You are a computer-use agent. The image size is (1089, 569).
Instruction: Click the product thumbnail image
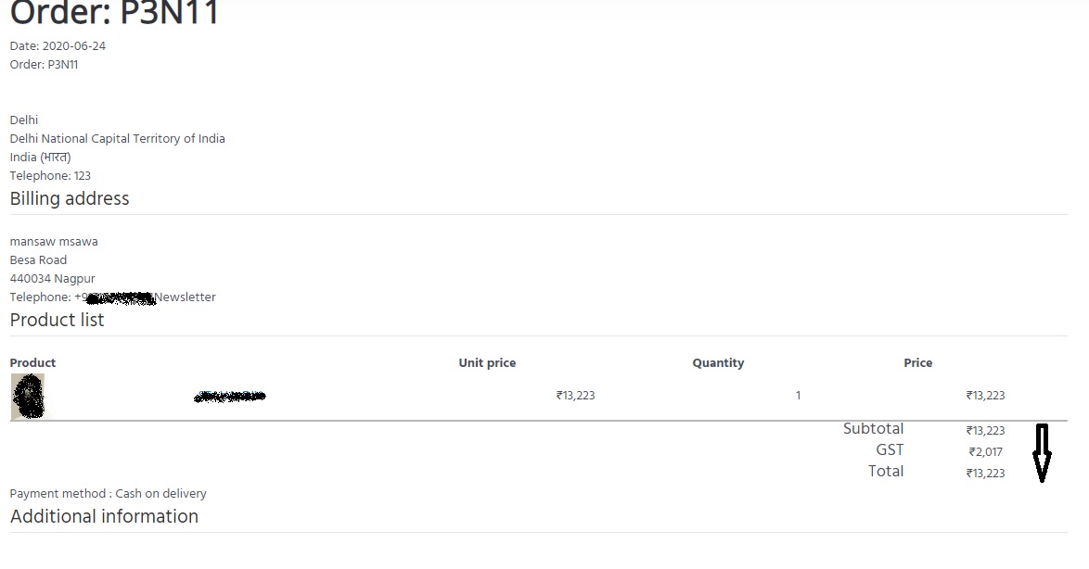point(28,396)
